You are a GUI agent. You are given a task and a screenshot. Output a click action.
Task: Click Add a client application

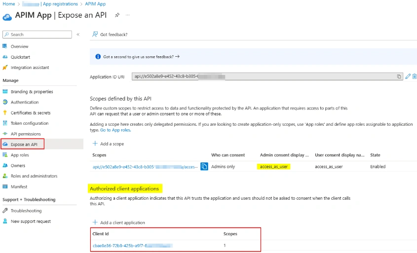118,223
